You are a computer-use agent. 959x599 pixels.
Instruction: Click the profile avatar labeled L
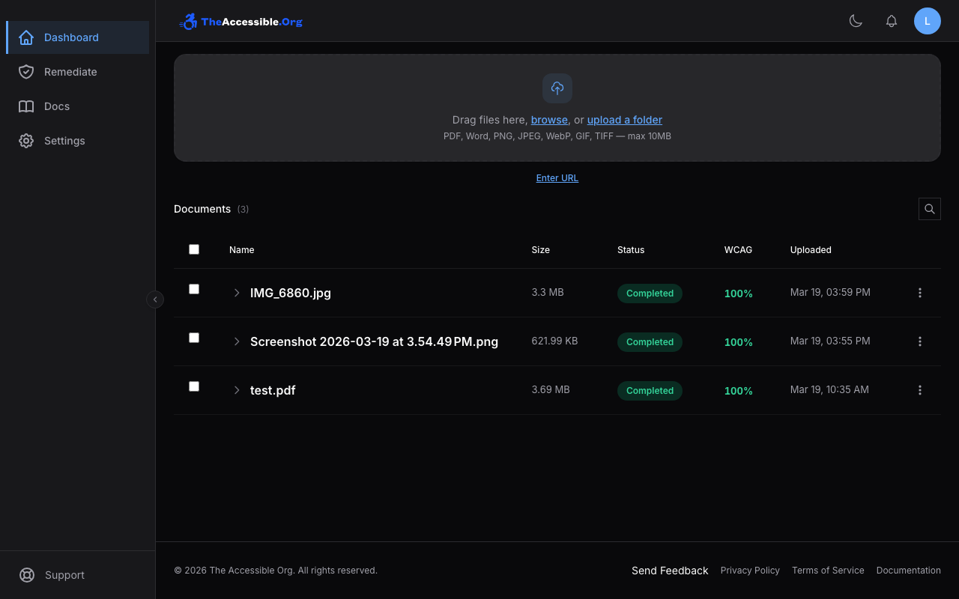click(x=928, y=21)
